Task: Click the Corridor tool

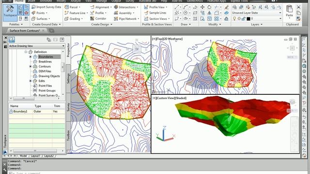Action: pyautogui.click(x=98, y=18)
